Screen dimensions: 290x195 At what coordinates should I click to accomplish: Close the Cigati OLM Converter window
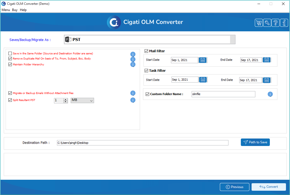point(283,4)
